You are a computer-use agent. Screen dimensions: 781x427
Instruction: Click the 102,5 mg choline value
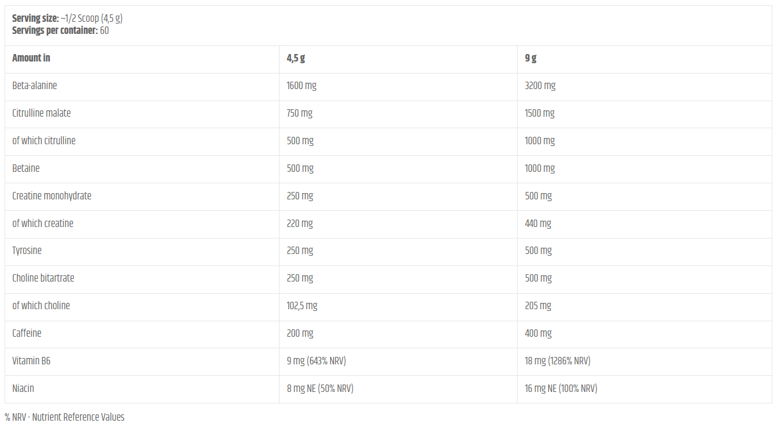302,306
